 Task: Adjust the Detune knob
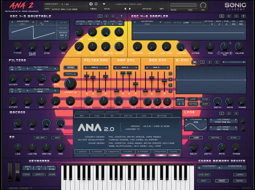92,32
